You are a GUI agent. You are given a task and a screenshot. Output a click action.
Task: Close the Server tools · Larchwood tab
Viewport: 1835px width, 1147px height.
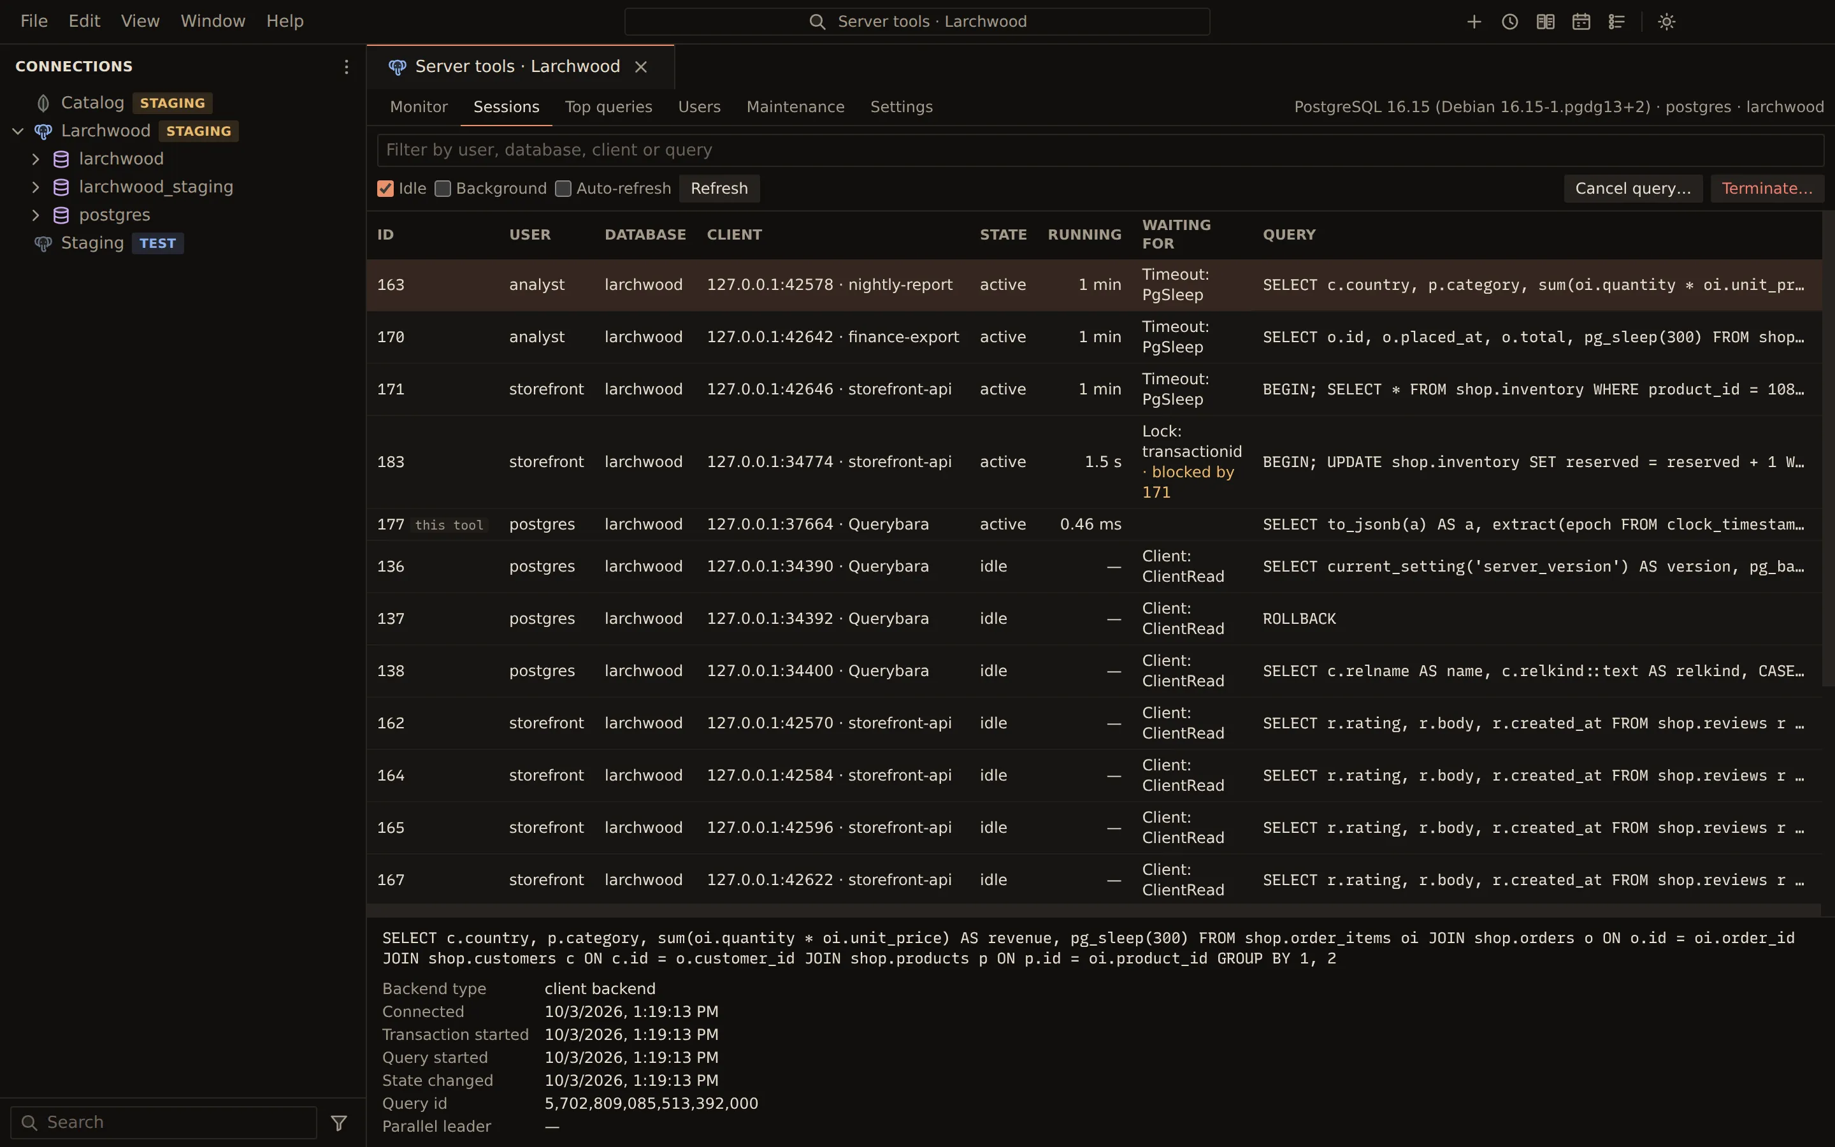pos(641,67)
